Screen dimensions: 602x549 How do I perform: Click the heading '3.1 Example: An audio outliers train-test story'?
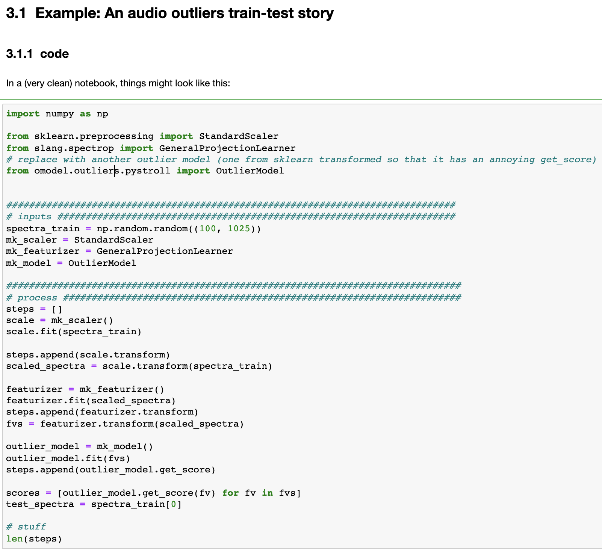click(170, 14)
